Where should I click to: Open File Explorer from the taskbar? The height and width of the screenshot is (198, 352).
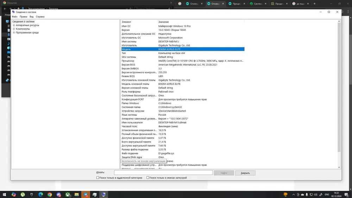76,194
